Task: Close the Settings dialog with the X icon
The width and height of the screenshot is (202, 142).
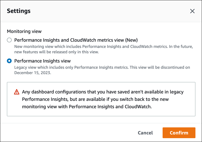Action: click(x=192, y=11)
